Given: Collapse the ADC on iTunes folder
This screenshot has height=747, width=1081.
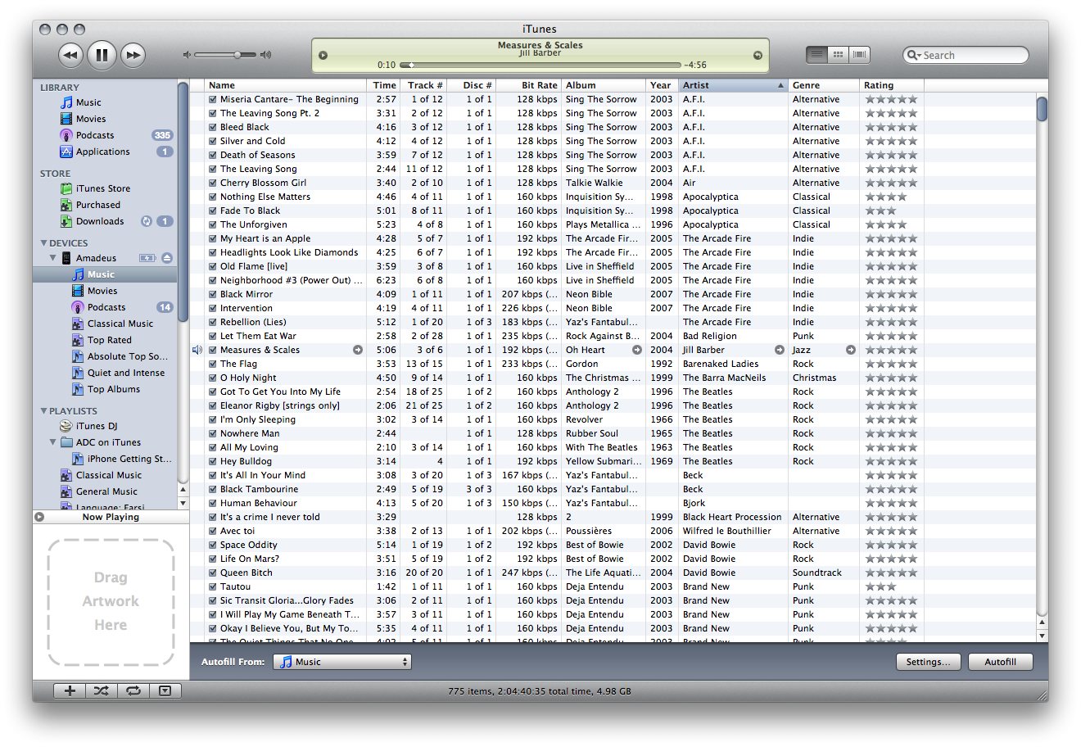Looking at the screenshot, I should tap(53, 442).
